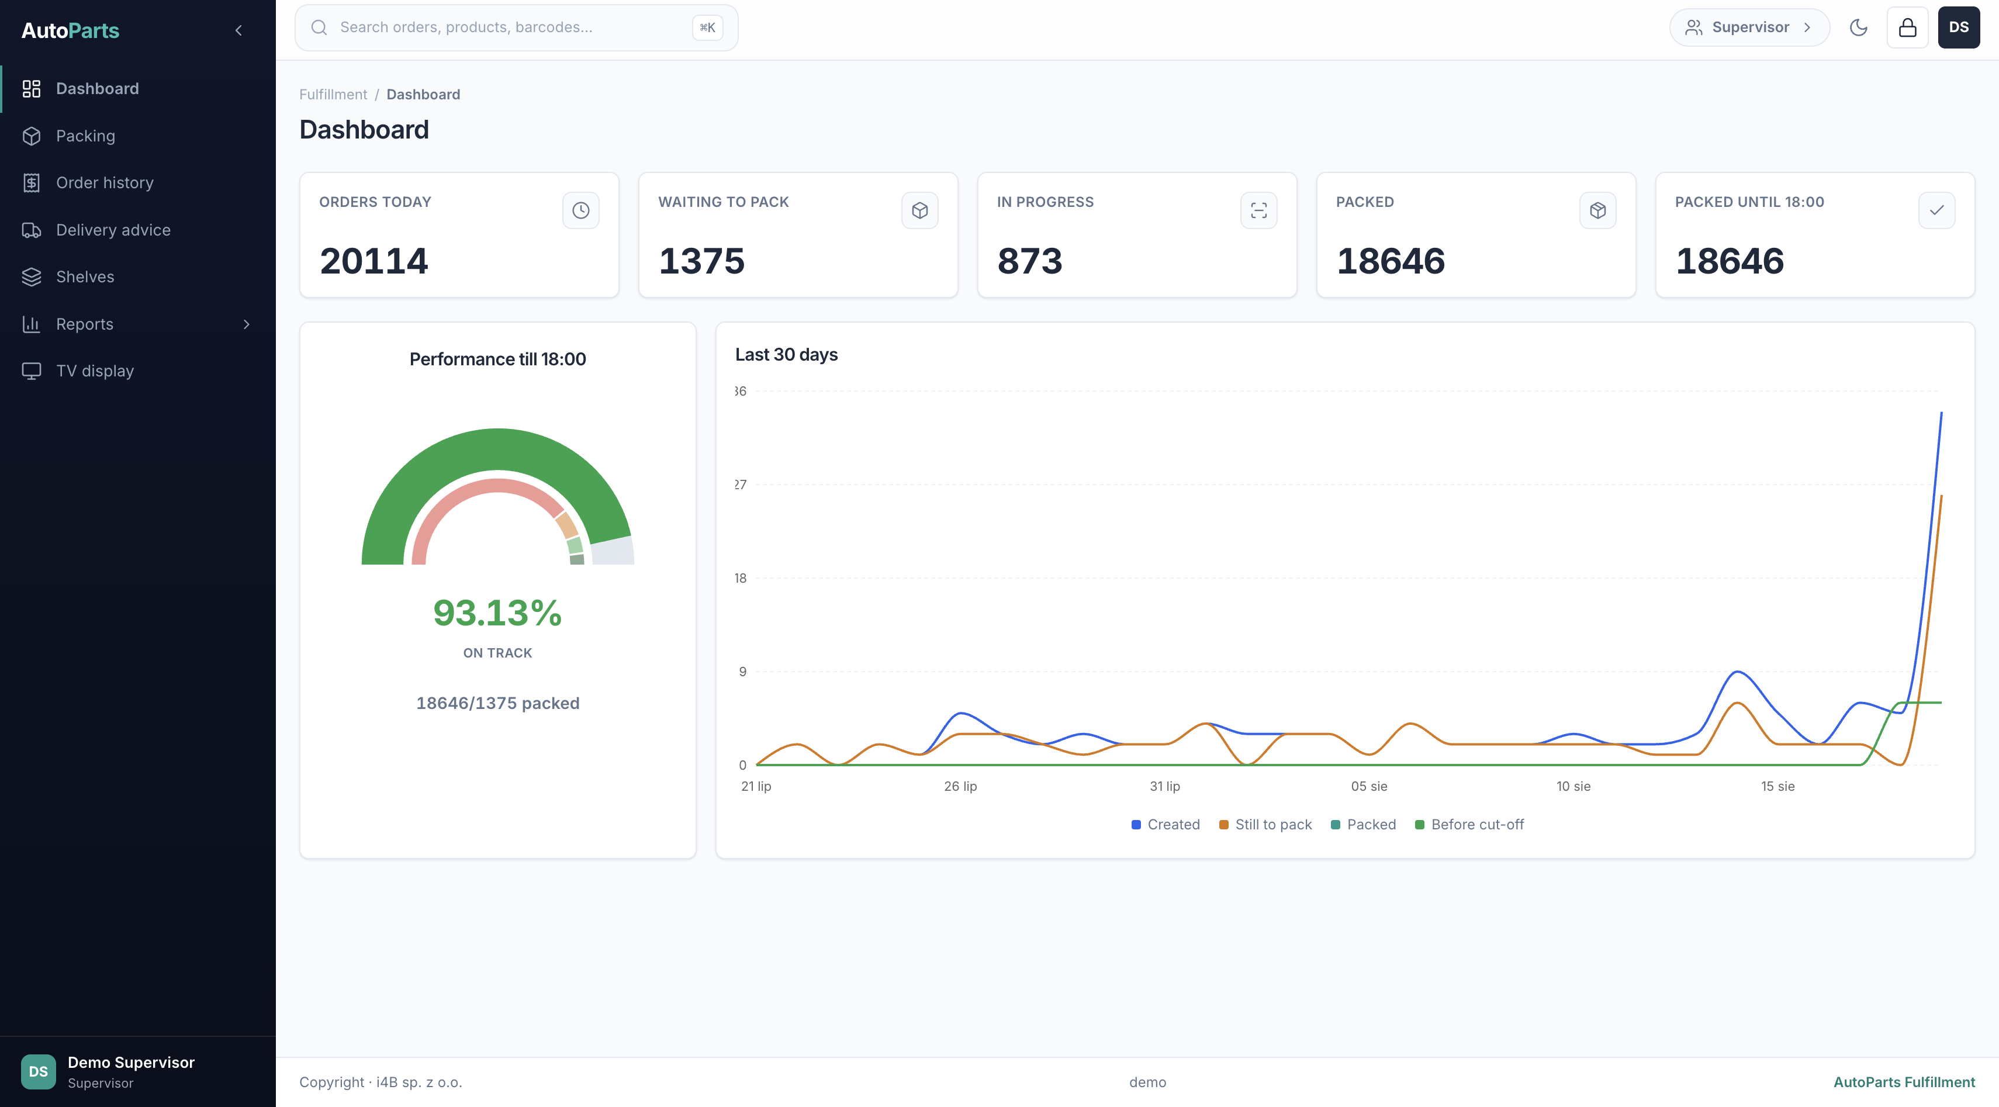
Task: Focus the search orders, products, barcodes field
Action: point(516,27)
